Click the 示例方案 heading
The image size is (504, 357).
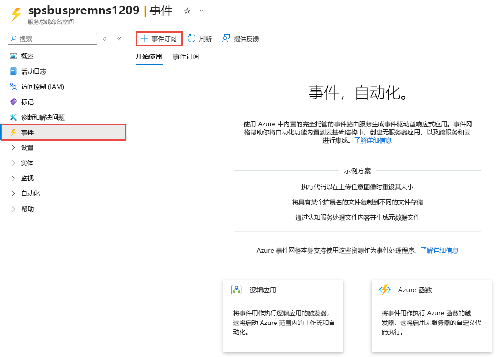[357, 171]
